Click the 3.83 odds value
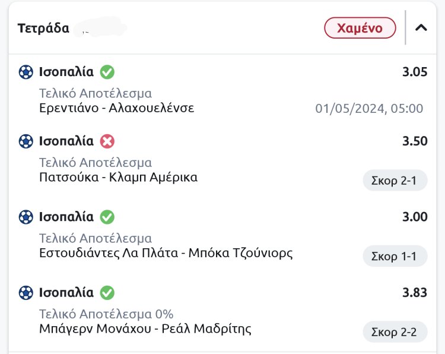The image size is (445, 354). [415, 293]
